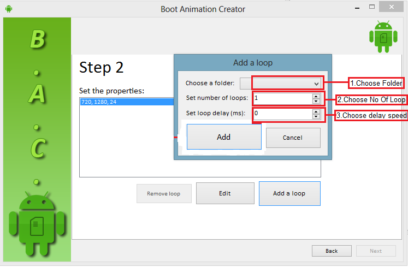
Task: Go Back to the previous step
Action: [x=332, y=251]
